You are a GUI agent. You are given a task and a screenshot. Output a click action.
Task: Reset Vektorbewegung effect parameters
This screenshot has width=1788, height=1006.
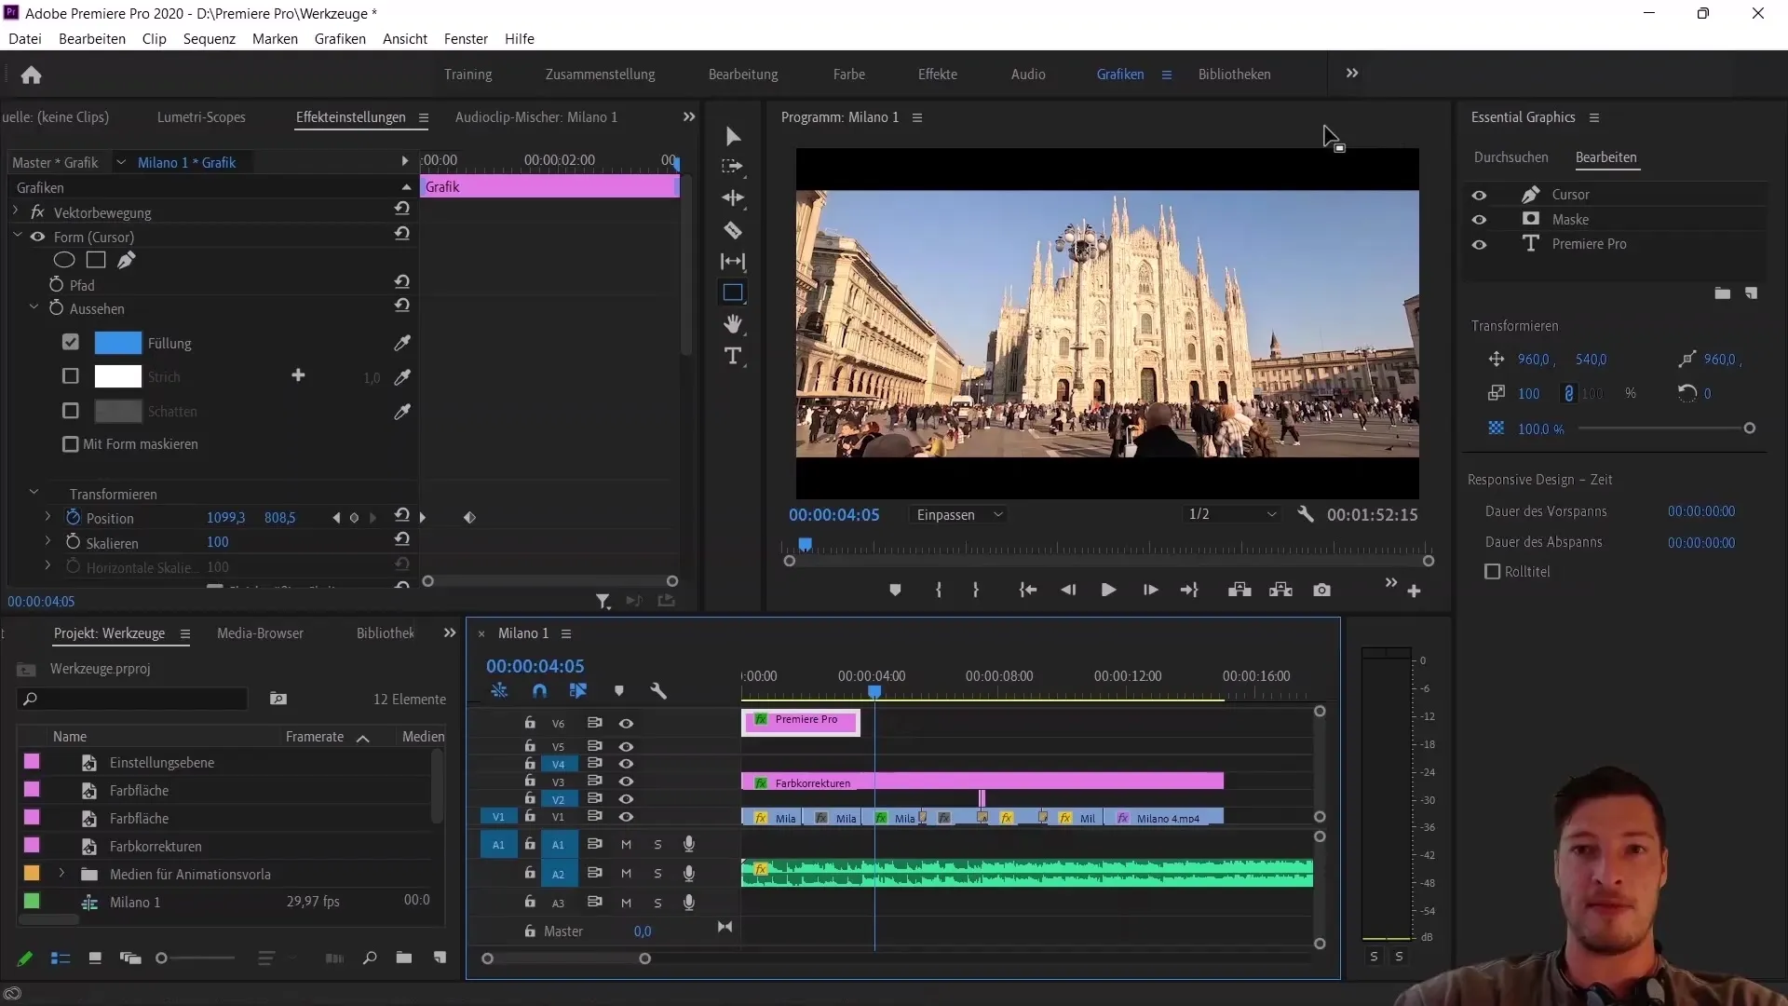[402, 209]
